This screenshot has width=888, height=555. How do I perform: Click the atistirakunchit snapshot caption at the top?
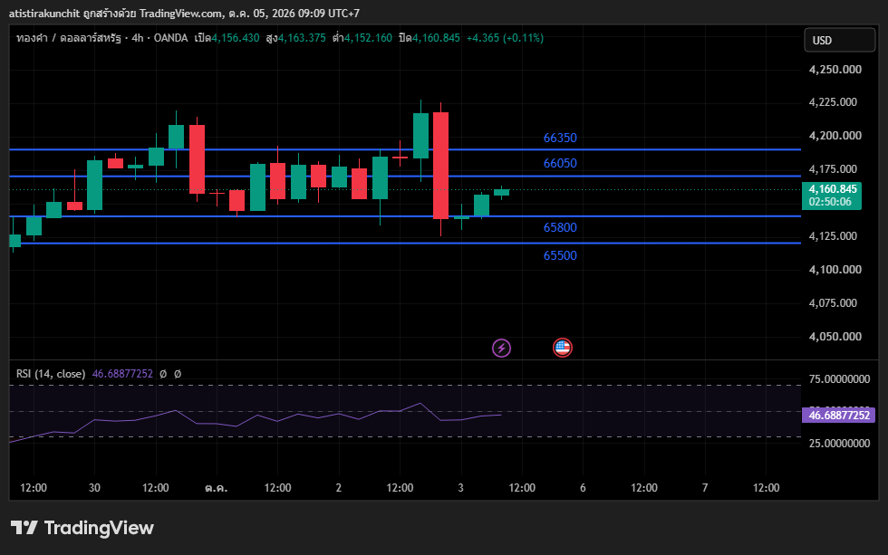pyautogui.click(x=184, y=13)
